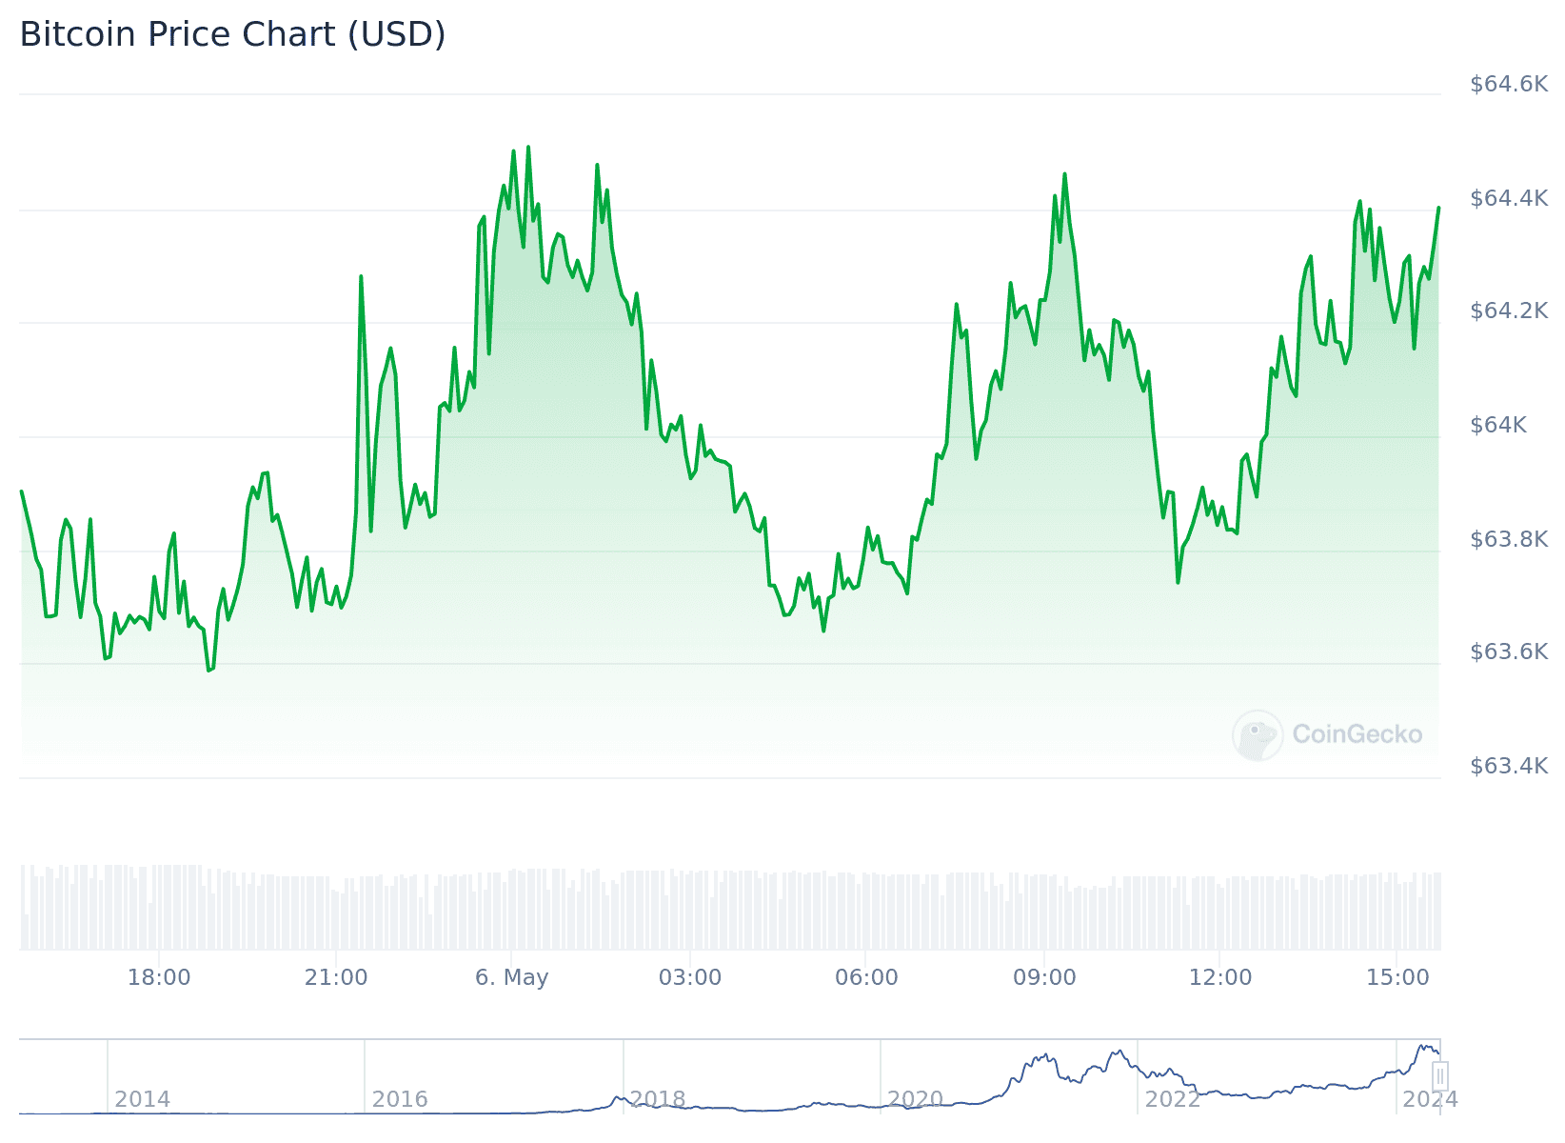Click the 15:00 time axis label
This screenshot has height=1143, width=1565.
point(1397,977)
